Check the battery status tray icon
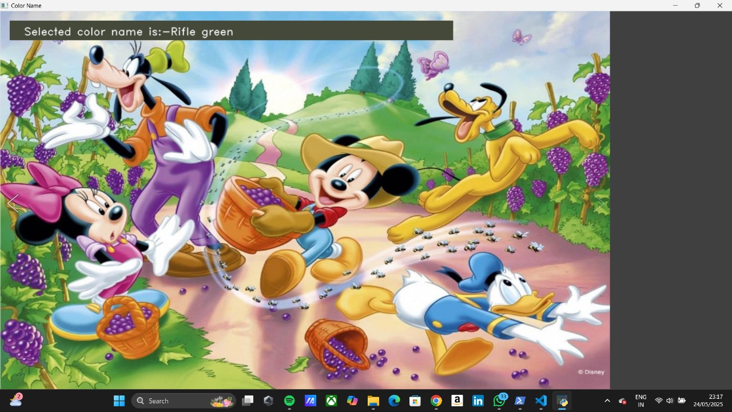The height and width of the screenshot is (412, 732). click(x=682, y=401)
